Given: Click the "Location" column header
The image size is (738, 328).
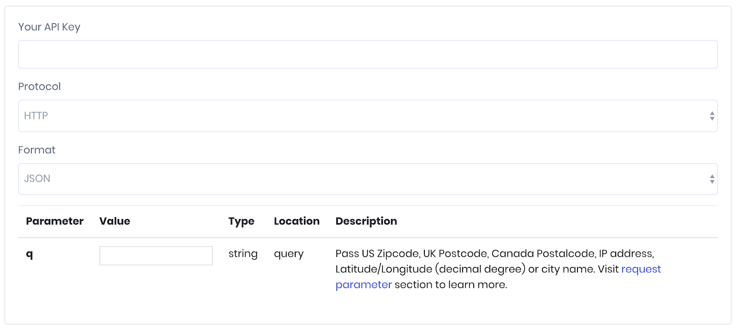Looking at the screenshot, I should pos(297,221).
